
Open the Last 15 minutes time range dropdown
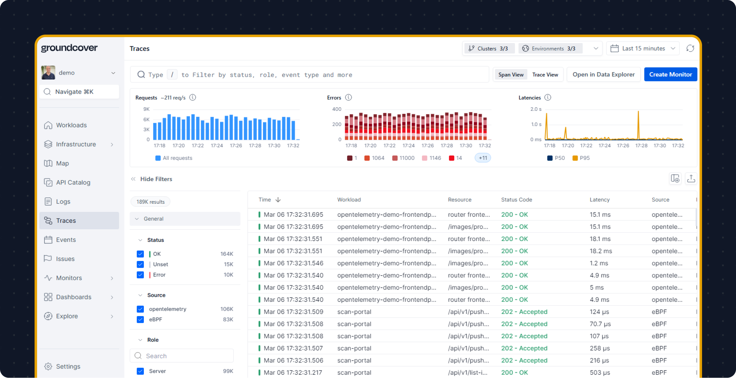pos(643,48)
